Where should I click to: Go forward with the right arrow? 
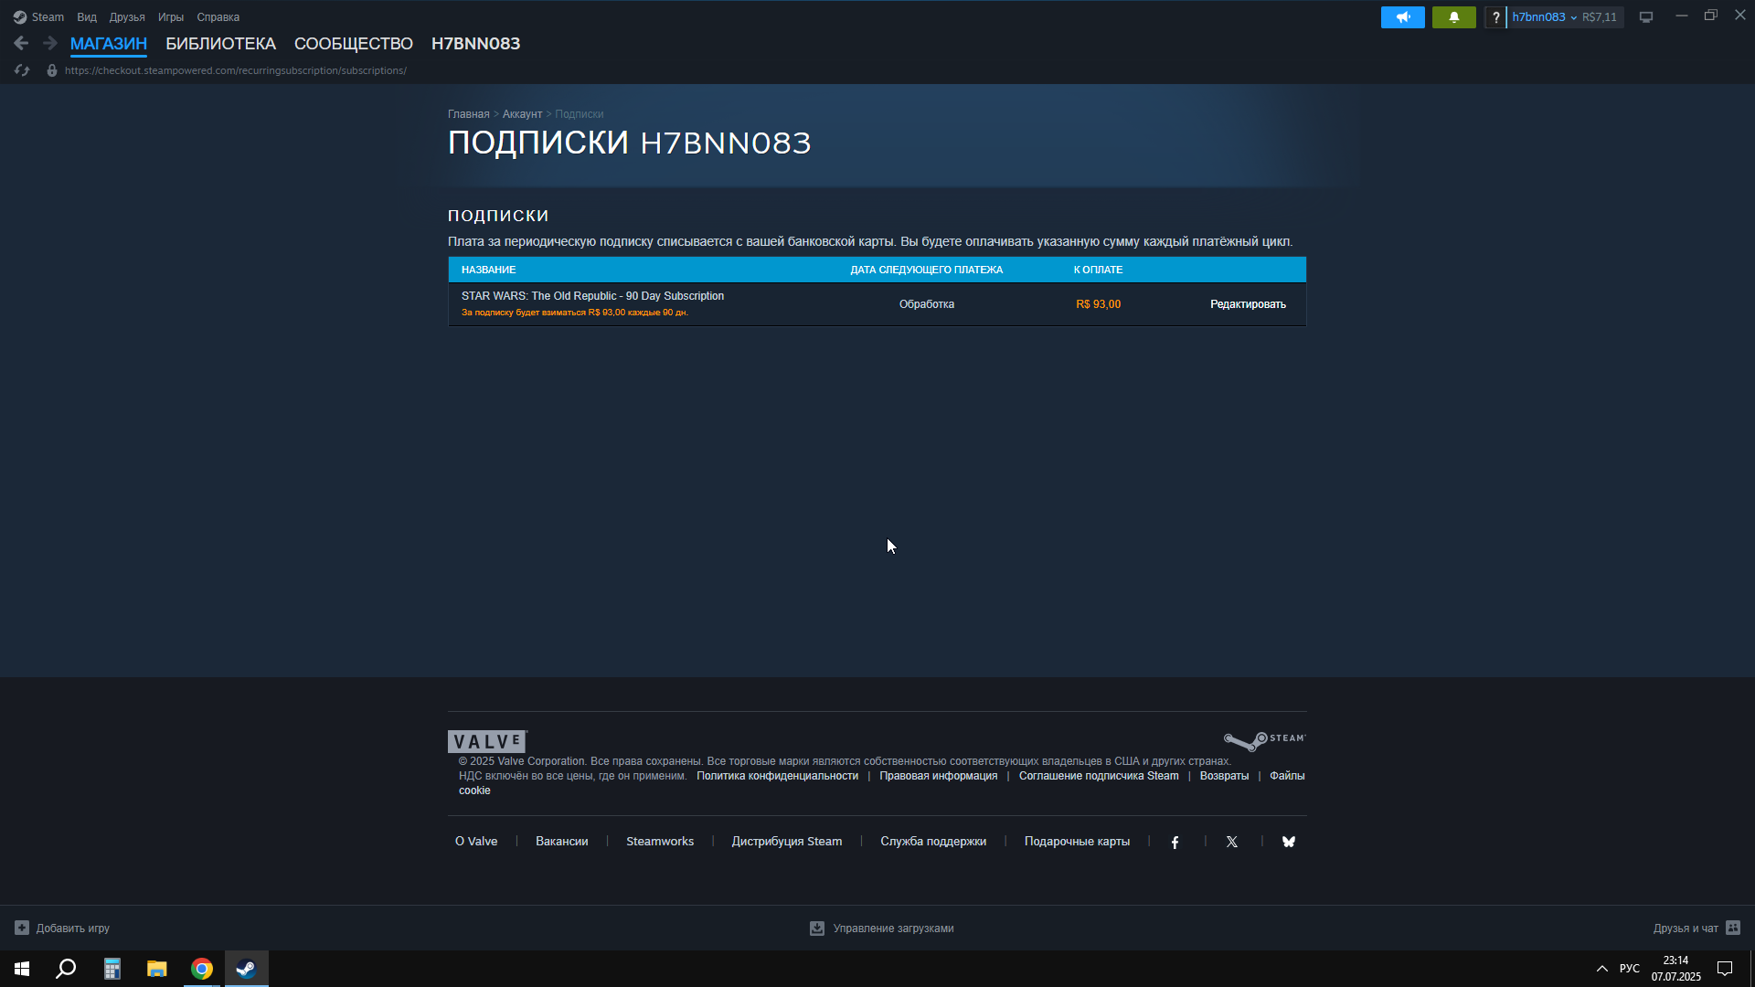pyautogui.click(x=50, y=43)
